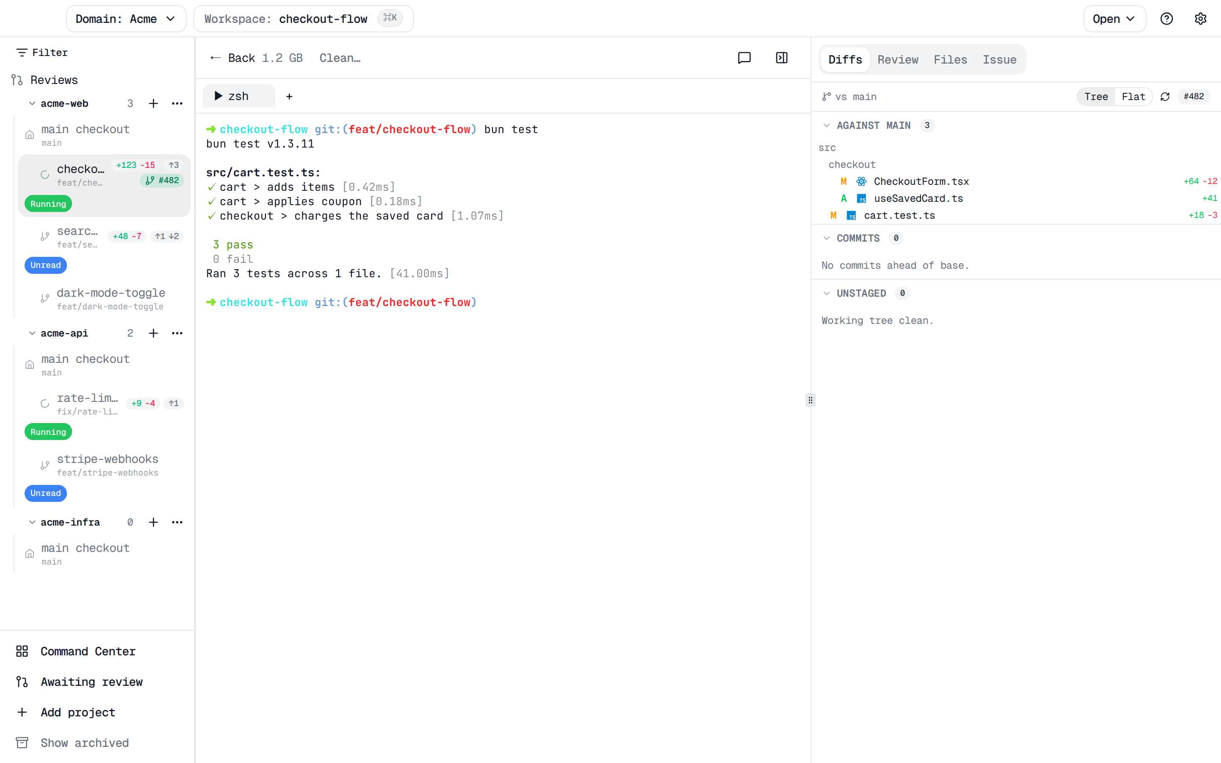Collapse the COMMITS section
Viewport: 1221px width, 763px height.
[x=826, y=238]
